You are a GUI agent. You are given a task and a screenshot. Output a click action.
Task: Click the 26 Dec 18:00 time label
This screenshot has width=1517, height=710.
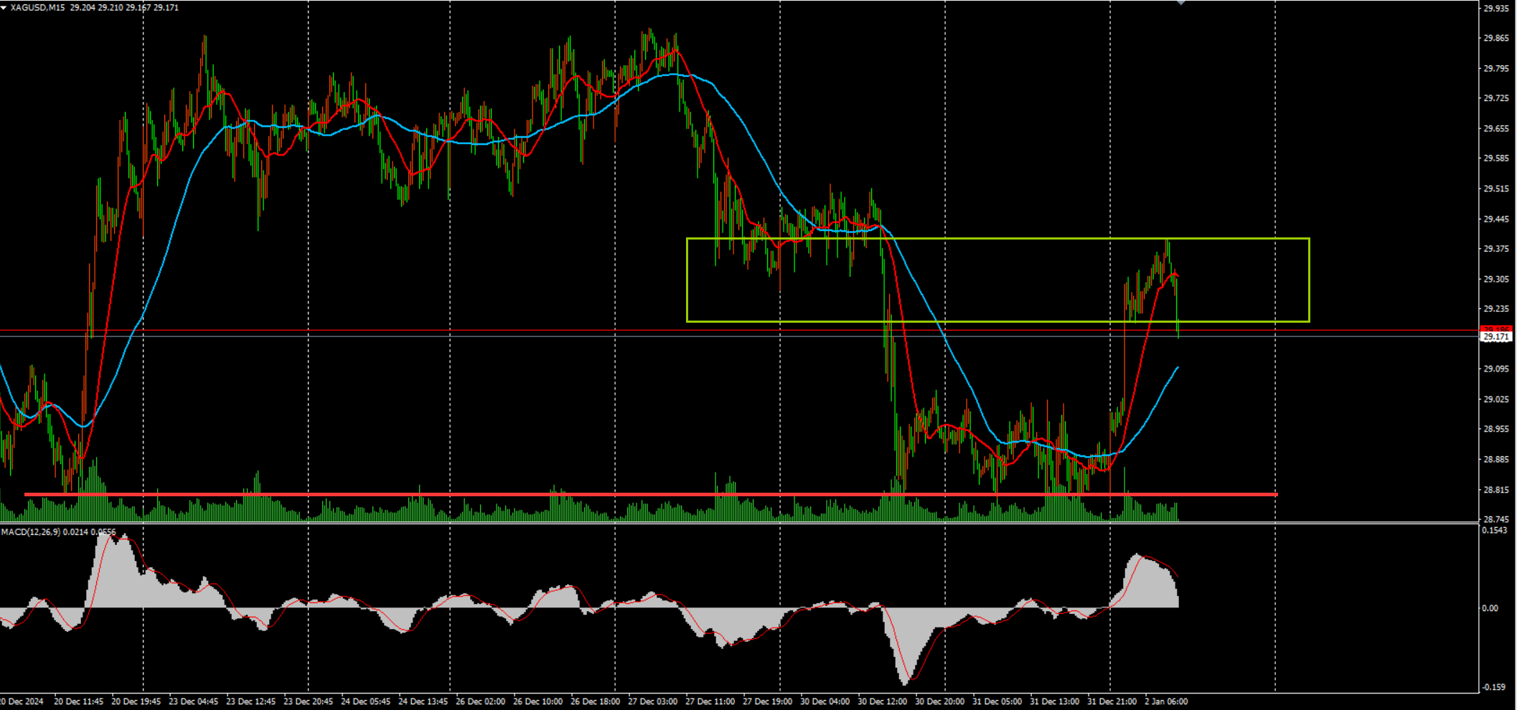(x=596, y=701)
